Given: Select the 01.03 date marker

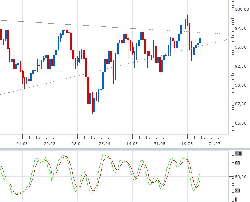Looking at the screenshot, I should (22, 144).
